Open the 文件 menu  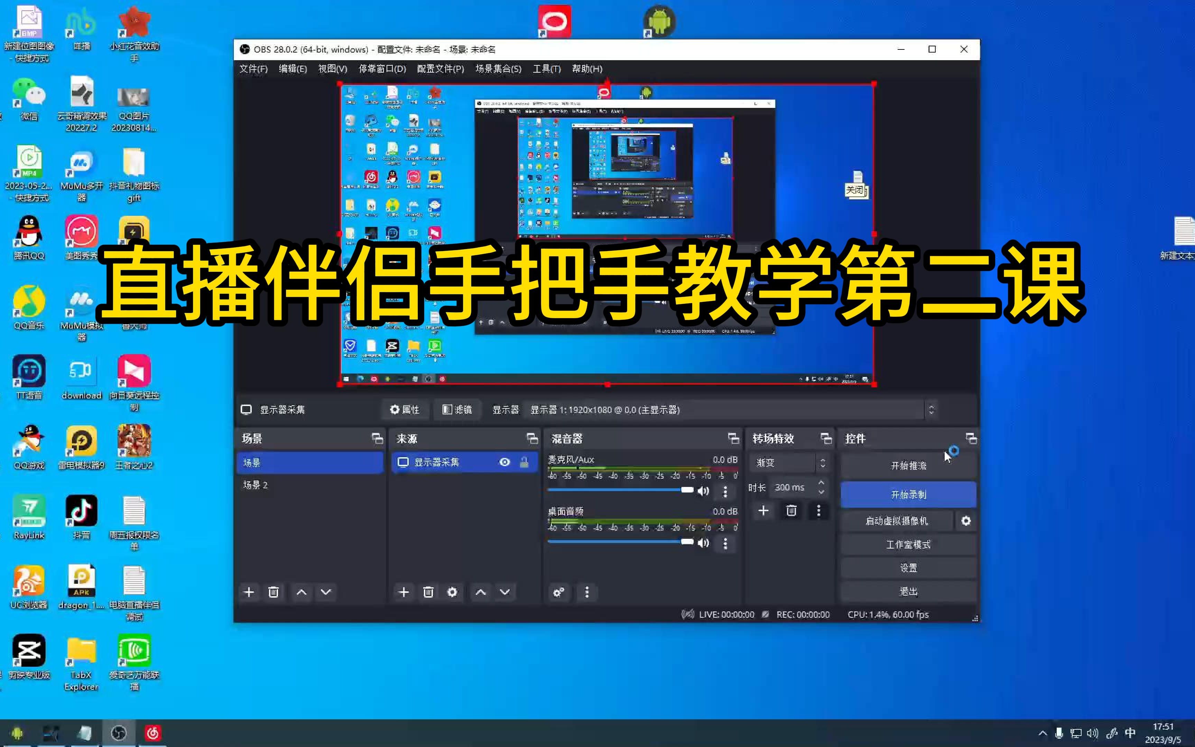pos(253,69)
